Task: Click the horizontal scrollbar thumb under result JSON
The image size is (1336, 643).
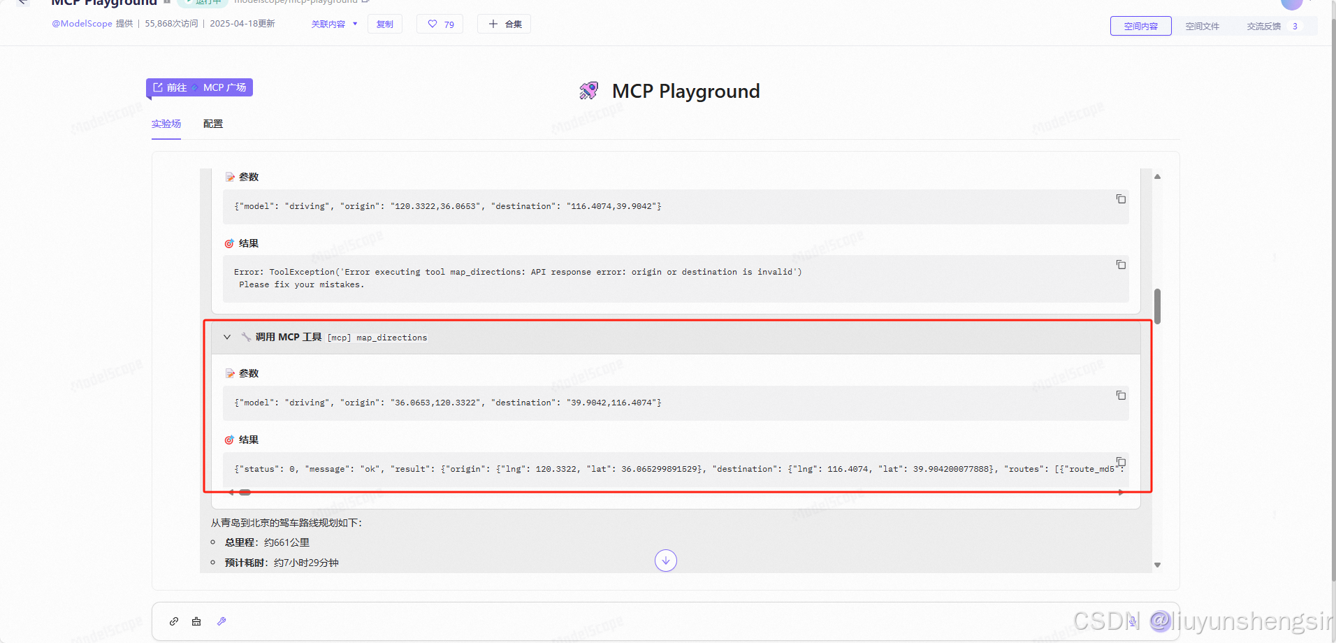Action: pyautogui.click(x=245, y=493)
